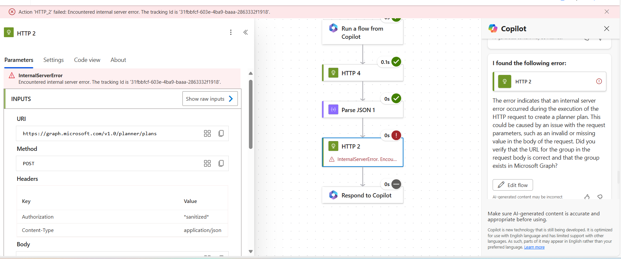621x259 pixels.
Task: Select the Run a flow from Copilot node
Action: coord(362,32)
